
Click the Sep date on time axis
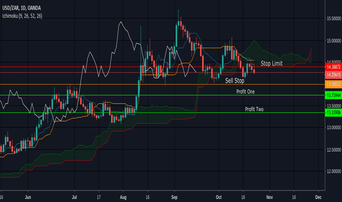(174, 197)
